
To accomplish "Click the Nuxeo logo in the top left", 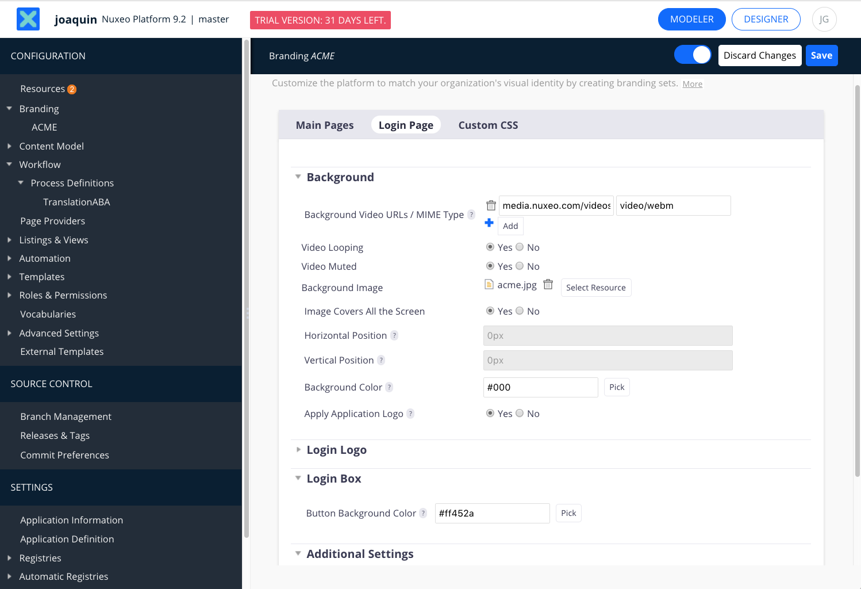I will (x=28, y=18).
